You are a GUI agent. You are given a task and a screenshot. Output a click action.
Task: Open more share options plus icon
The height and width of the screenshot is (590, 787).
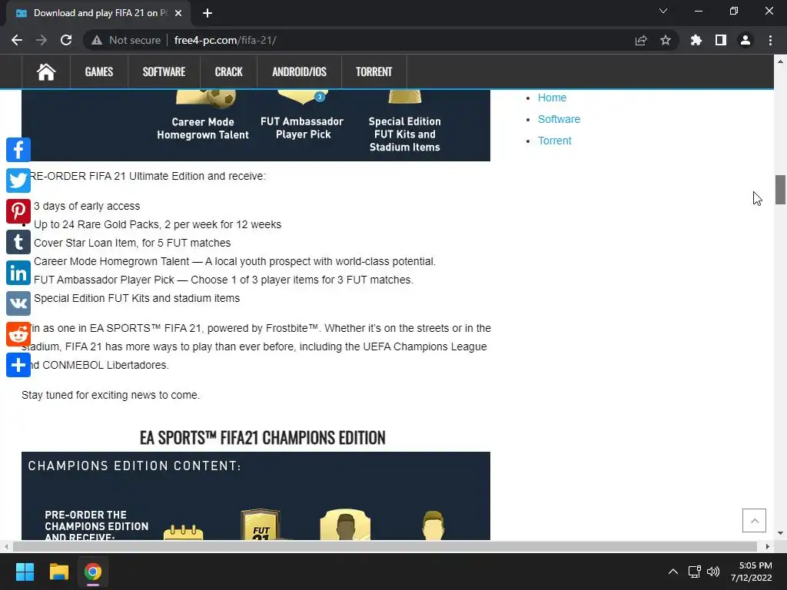tap(18, 365)
